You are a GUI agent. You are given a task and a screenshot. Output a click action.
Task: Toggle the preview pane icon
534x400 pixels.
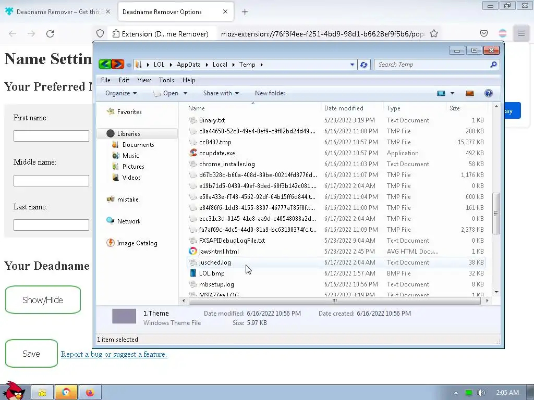pyautogui.click(x=470, y=93)
